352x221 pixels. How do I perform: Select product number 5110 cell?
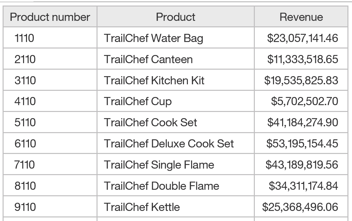(50, 122)
